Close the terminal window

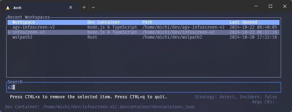(285, 6)
